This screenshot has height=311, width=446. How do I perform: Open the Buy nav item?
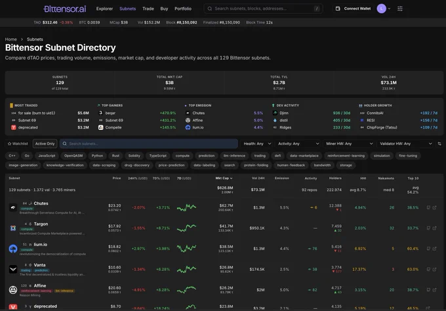[x=164, y=9]
